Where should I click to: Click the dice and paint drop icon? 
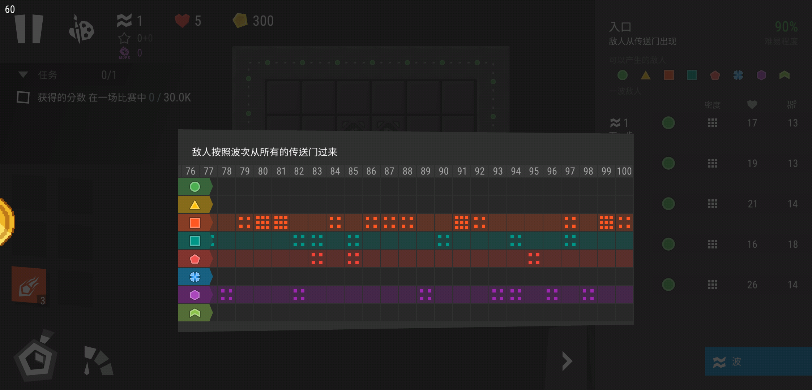(x=81, y=29)
